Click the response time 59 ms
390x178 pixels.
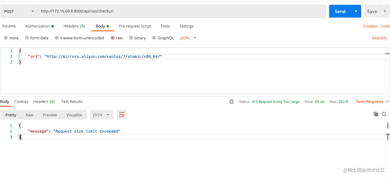click(x=320, y=101)
